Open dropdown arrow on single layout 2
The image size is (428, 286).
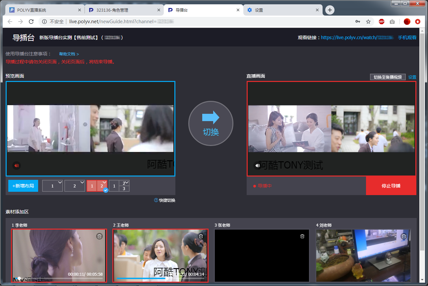tap(82, 182)
